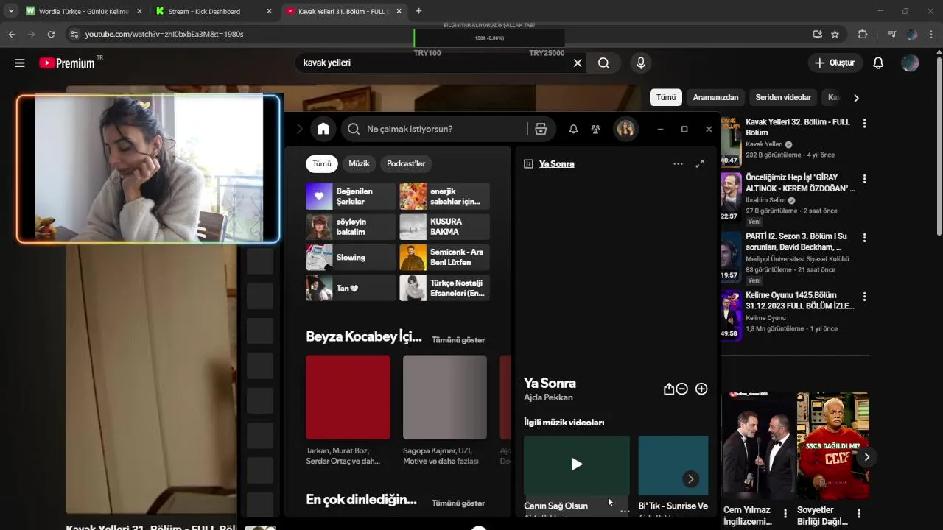Screen dimensions: 943x530
Task: Open YouTube notifications bell
Action: coord(878,63)
